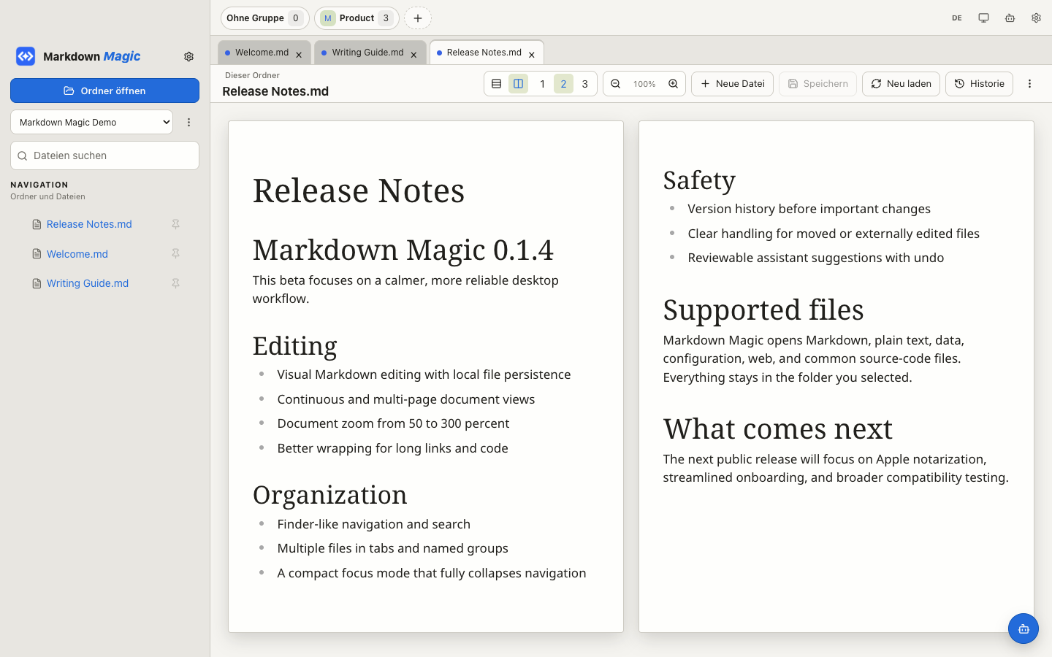
Task: Set page columns to 2
Action: (x=563, y=84)
